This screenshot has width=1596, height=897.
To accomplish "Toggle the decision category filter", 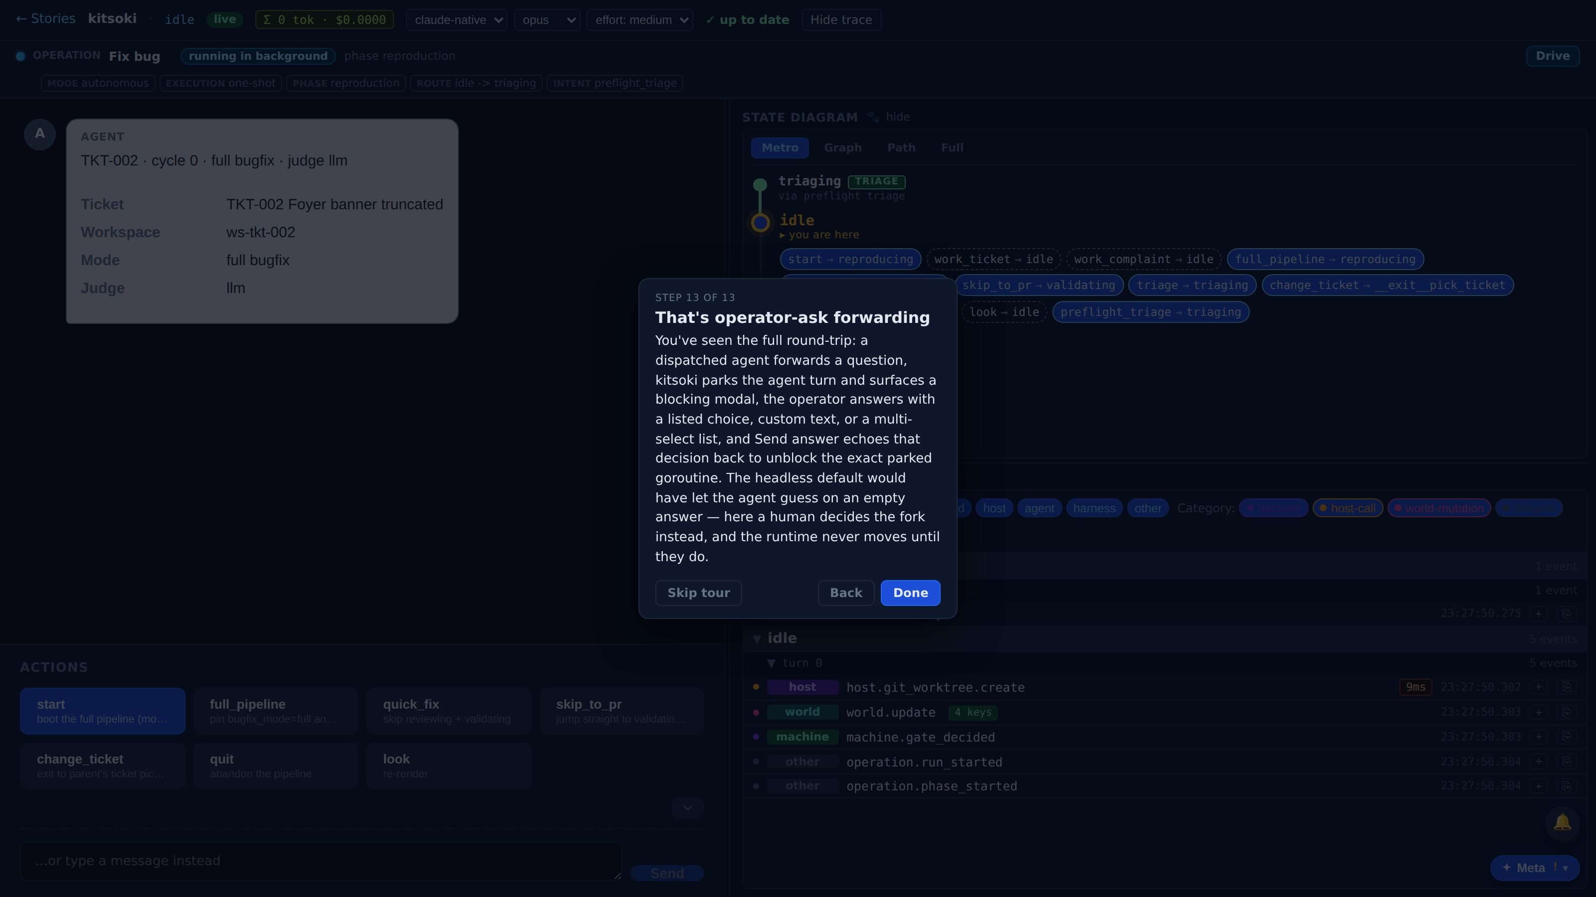I will coord(1273,508).
